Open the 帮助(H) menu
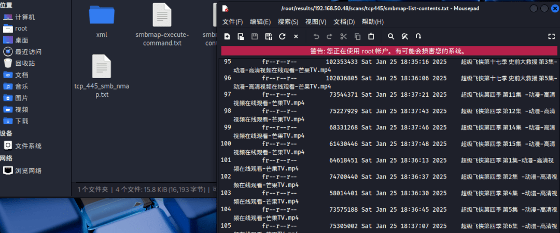 pyautogui.click(x=372, y=22)
